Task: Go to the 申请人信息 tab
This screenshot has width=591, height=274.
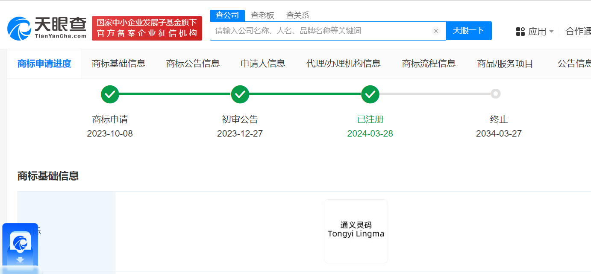Action: point(263,64)
